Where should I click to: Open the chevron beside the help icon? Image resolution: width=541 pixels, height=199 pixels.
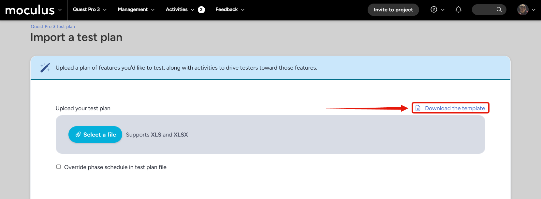pyautogui.click(x=443, y=10)
